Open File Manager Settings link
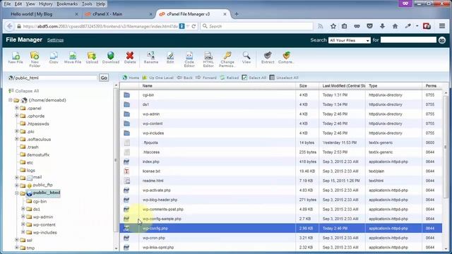The width and height of the screenshot is (452, 254). [x=55, y=40]
